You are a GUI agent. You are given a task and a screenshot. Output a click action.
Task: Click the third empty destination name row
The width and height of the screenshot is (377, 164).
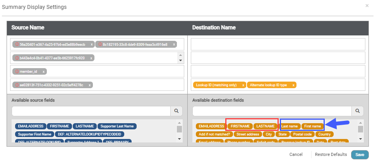pos(278,71)
